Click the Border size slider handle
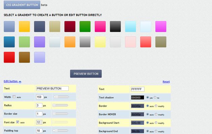 54,114
